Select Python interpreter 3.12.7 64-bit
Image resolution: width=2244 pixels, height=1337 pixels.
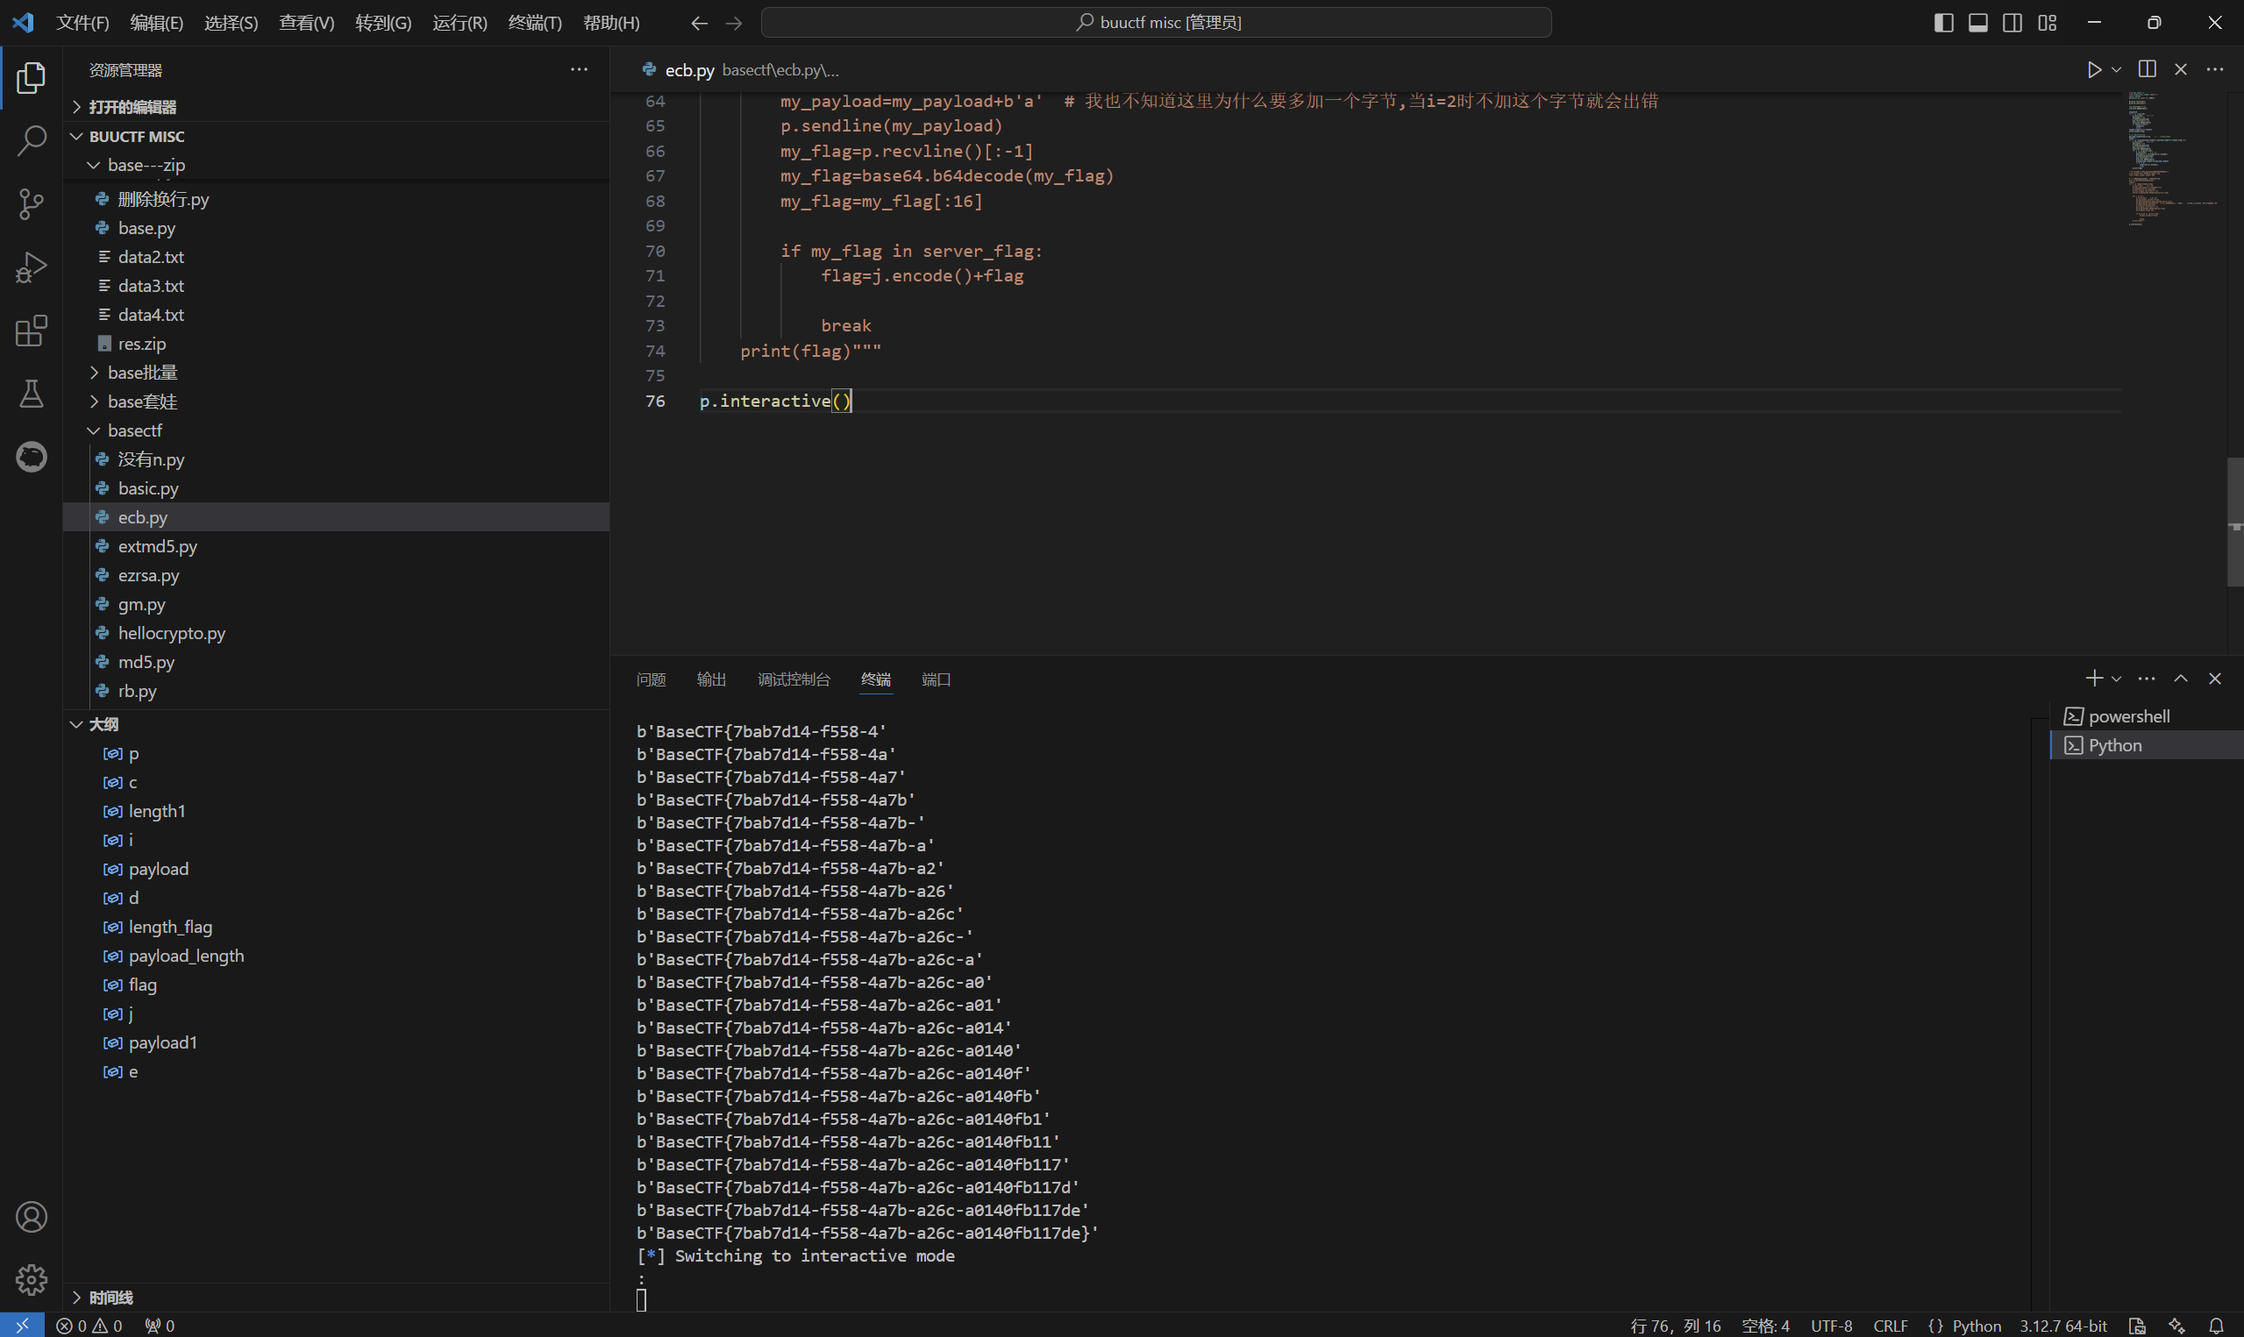pos(2063,1326)
